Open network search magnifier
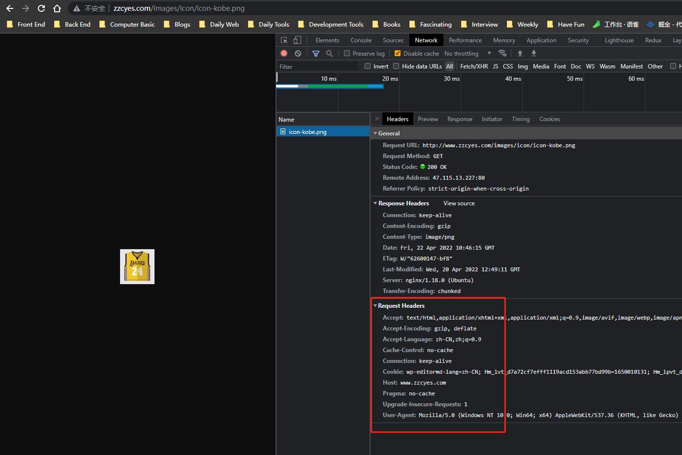Viewport: 682px width, 455px height. pyautogui.click(x=330, y=53)
